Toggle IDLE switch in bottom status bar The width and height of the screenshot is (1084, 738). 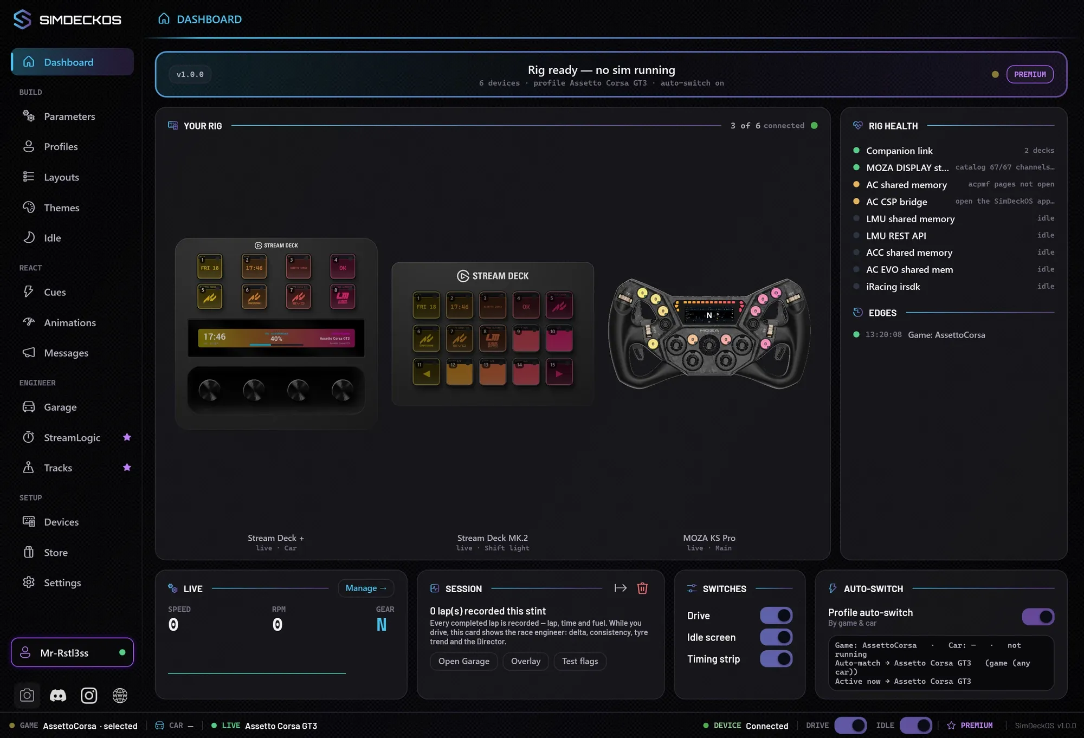click(x=916, y=726)
